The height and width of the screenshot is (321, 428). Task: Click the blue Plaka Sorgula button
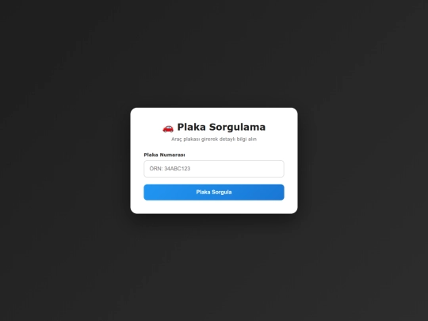click(214, 192)
